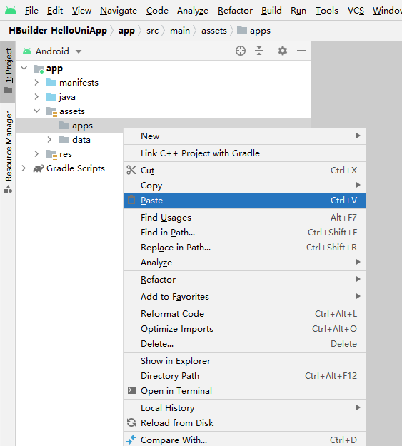This screenshot has height=446, width=402.
Task: Click the data folder icon
Action: [64, 140]
